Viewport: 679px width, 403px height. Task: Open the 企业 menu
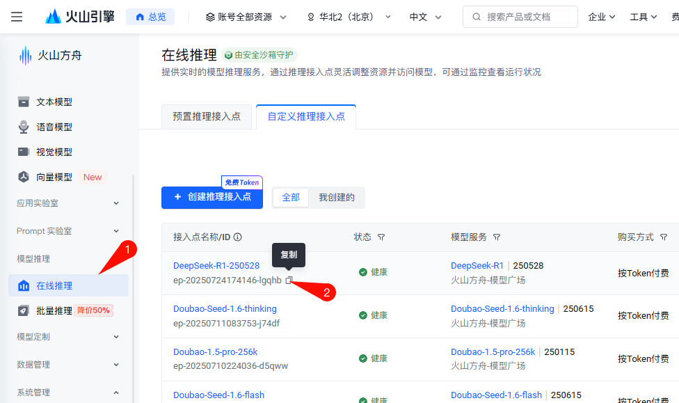(x=602, y=17)
